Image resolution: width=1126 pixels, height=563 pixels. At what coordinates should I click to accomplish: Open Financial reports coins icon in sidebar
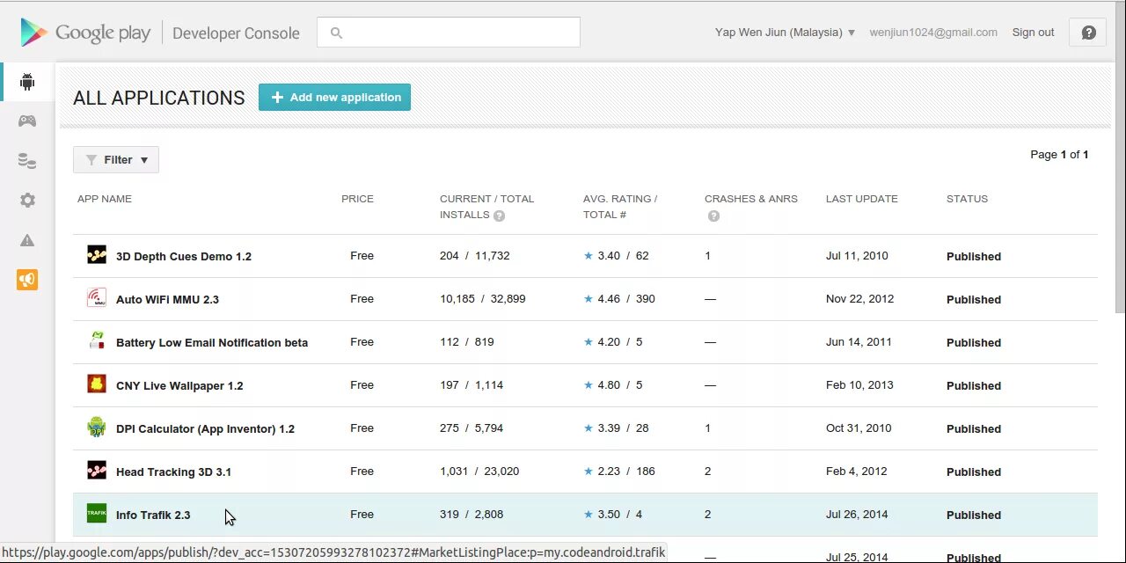tap(27, 160)
